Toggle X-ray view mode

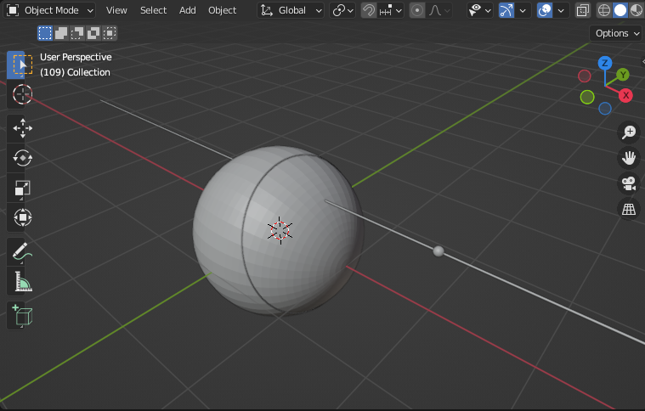click(583, 10)
